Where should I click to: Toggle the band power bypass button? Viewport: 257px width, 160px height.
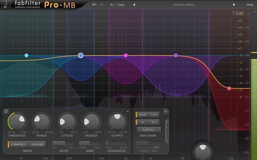(6, 111)
